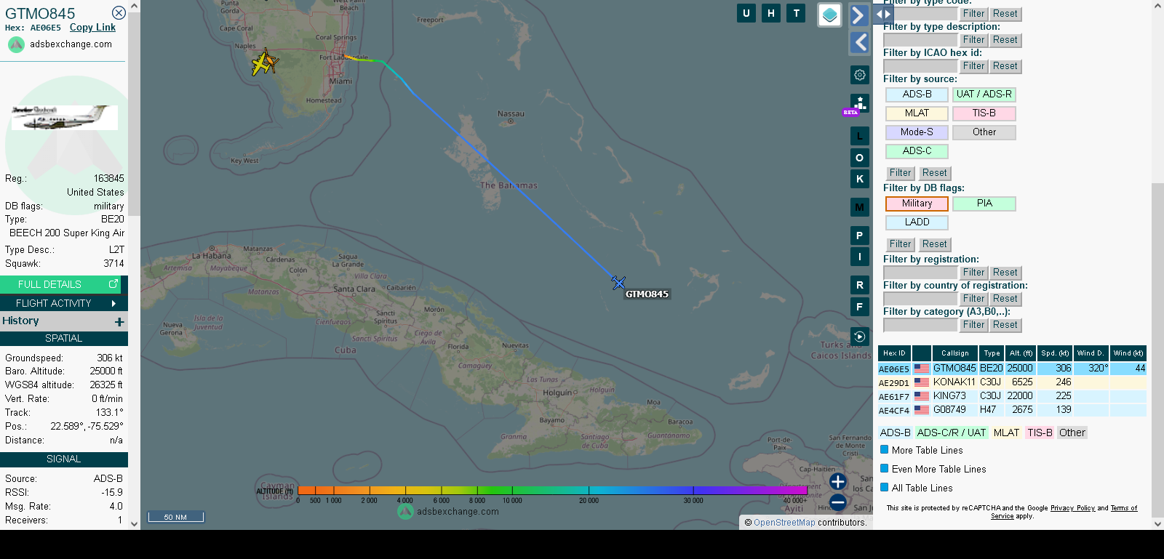The width and height of the screenshot is (1164, 559).
Task: Open the settings gear
Action: point(860,75)
